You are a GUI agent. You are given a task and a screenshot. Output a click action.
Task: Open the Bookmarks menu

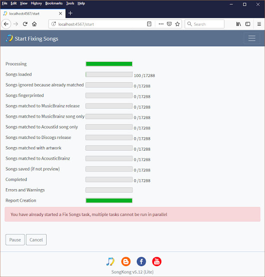54,3
